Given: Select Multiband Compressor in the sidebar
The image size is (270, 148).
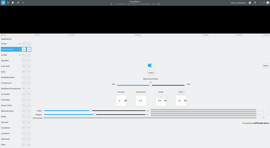Looking at the screenshot, I should click(11, 88).
